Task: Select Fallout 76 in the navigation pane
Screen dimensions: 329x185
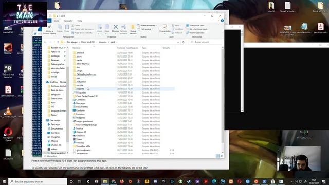Action: [56, 52]
